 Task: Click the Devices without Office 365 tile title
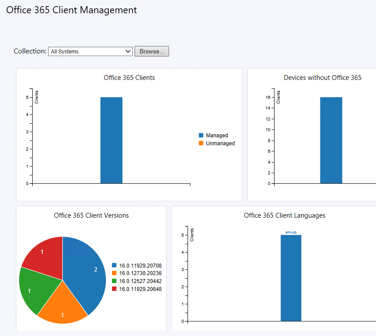pyautogui.click(x=322, y=78)
